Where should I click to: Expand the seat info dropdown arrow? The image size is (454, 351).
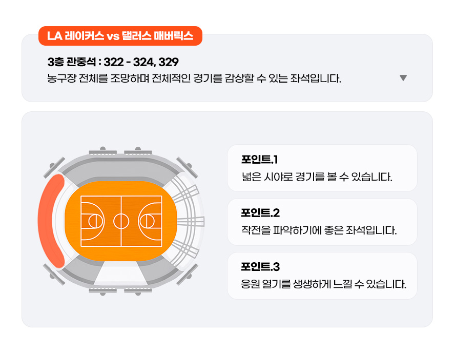pyautogui.click(x=403, y=77)
